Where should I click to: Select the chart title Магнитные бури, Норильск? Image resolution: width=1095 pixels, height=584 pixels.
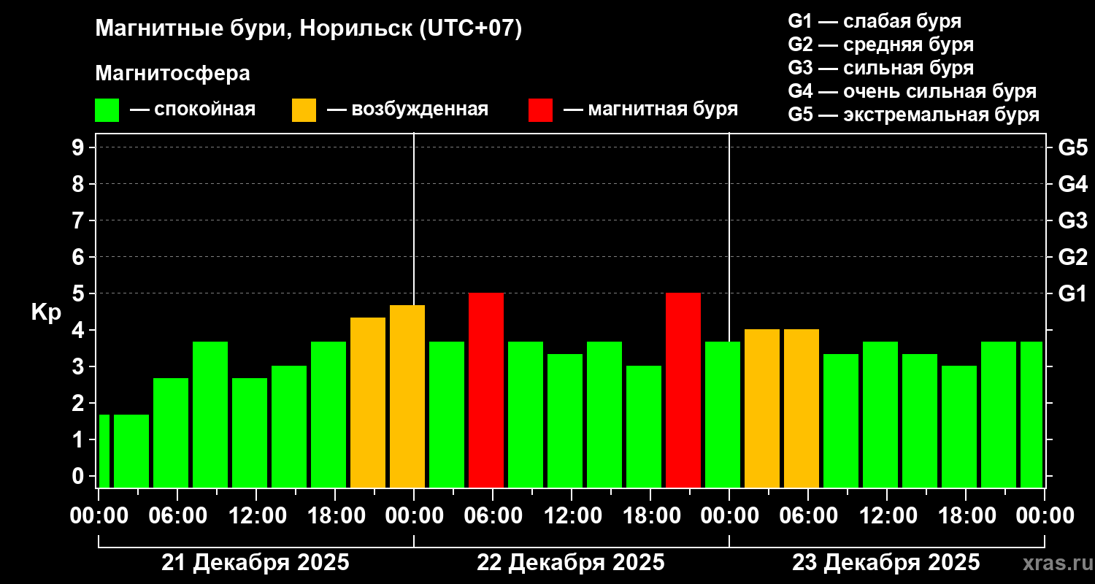click(309, 29)
